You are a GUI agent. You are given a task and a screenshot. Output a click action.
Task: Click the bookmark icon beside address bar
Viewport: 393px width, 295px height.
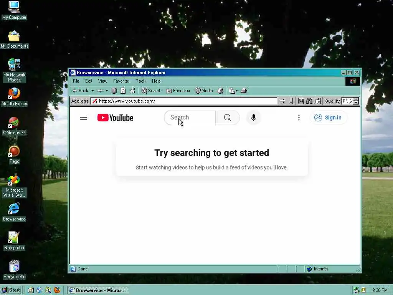(x=291, y=101)
